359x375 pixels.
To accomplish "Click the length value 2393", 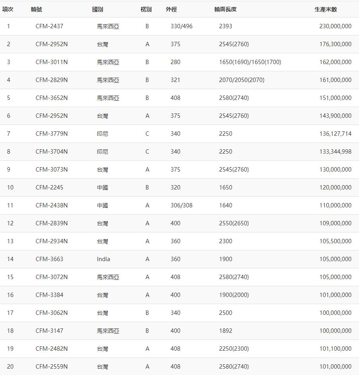I will pyautogui.click(x=226, y=26).
